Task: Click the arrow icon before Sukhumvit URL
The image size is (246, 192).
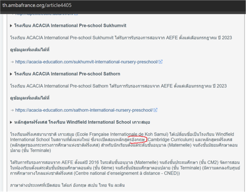Action: click(12, 62)
